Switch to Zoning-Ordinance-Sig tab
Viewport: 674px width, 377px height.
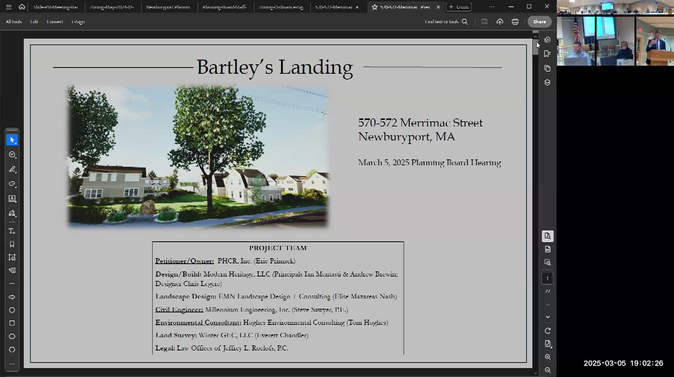coord(281,7)
